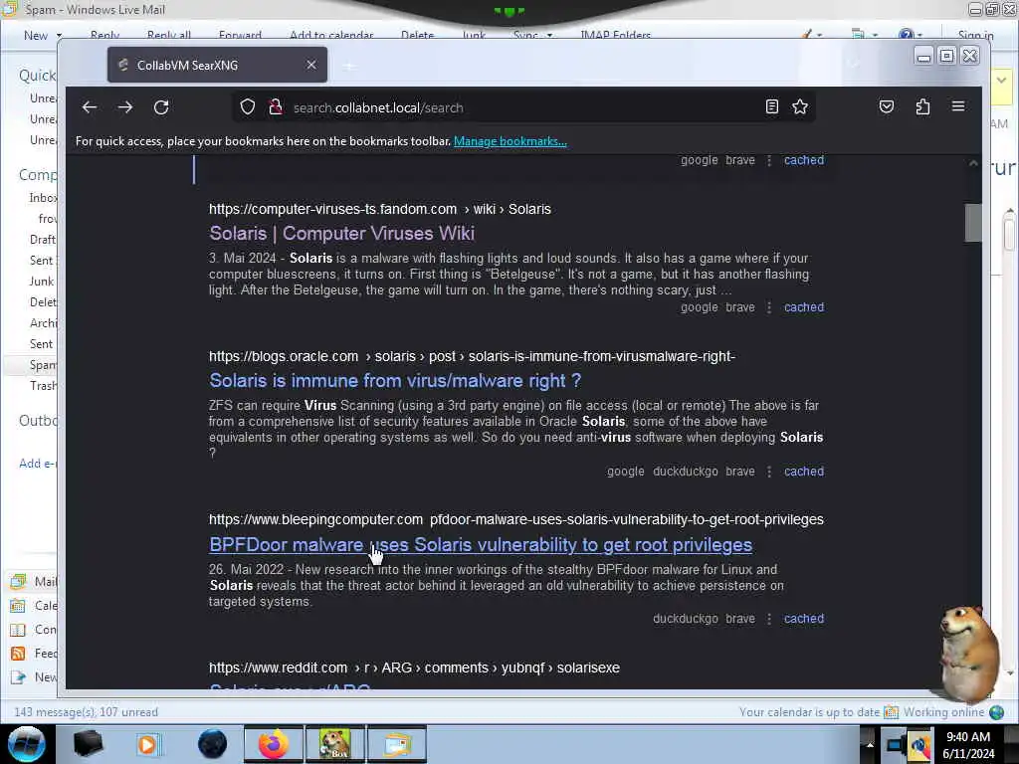Expand options dots for Oracle blog result
Screen dimensions: 1019x764
pos(769,472)
